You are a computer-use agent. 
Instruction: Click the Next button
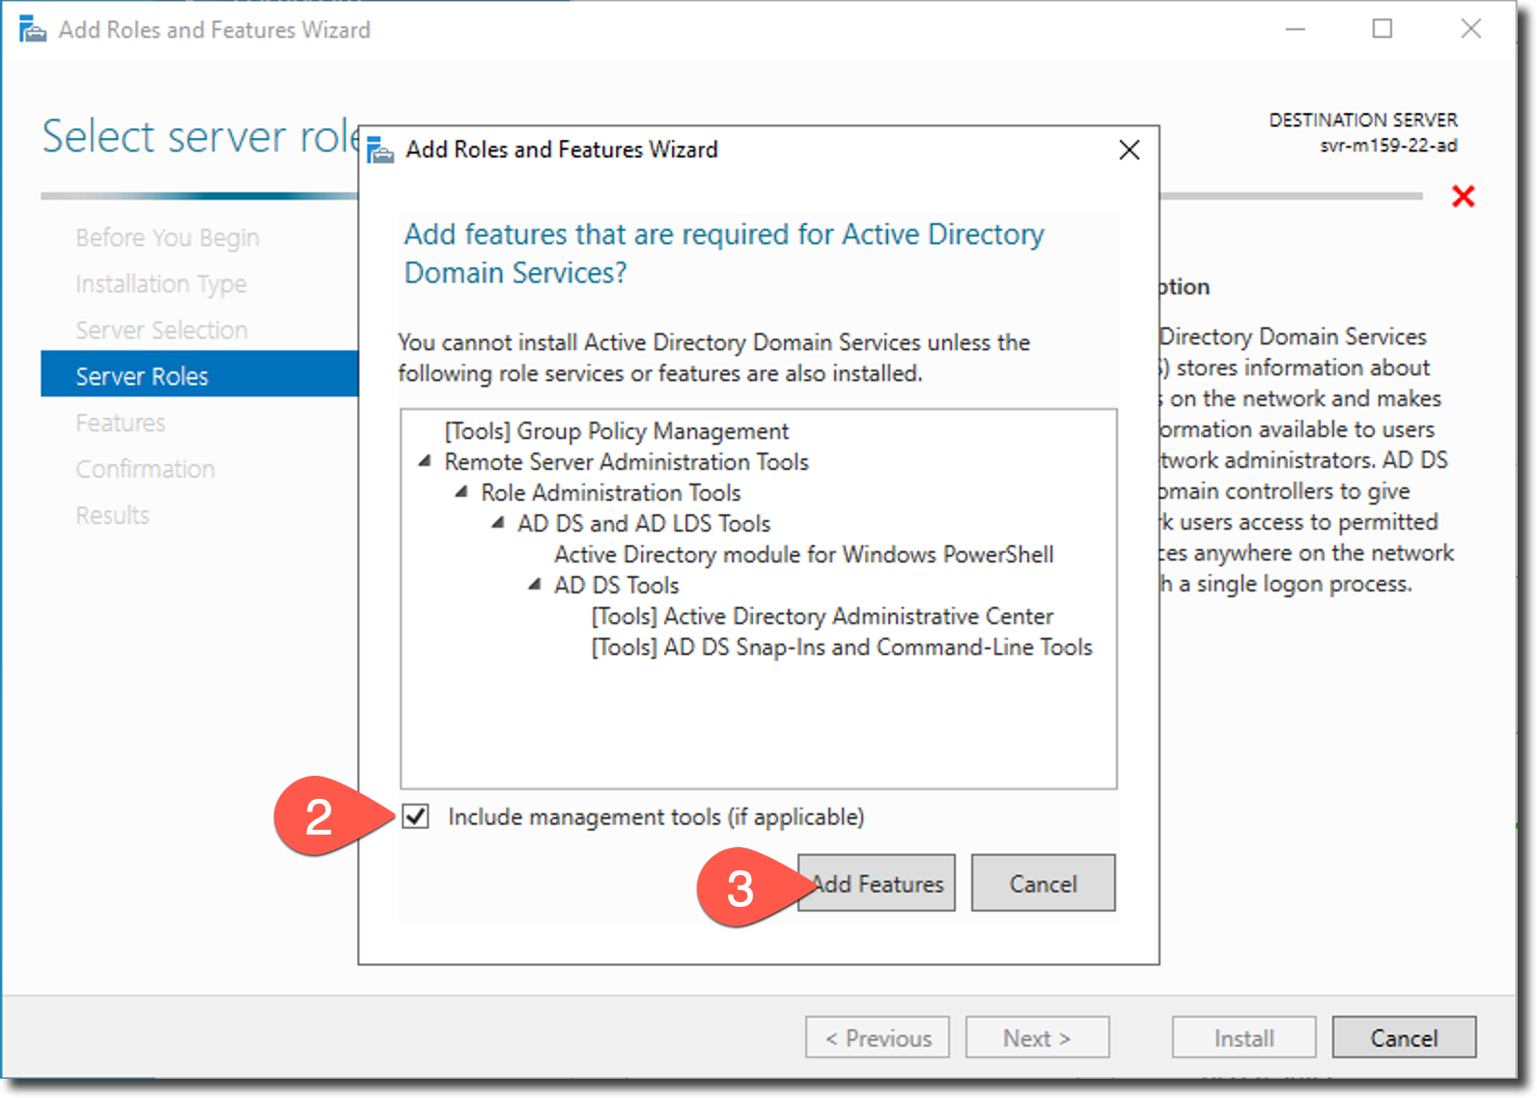(x=1037, y=1038)
